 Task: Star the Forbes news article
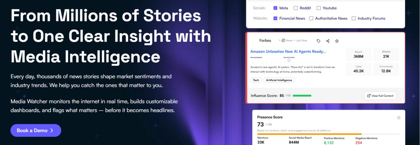[x=337, y=41]
